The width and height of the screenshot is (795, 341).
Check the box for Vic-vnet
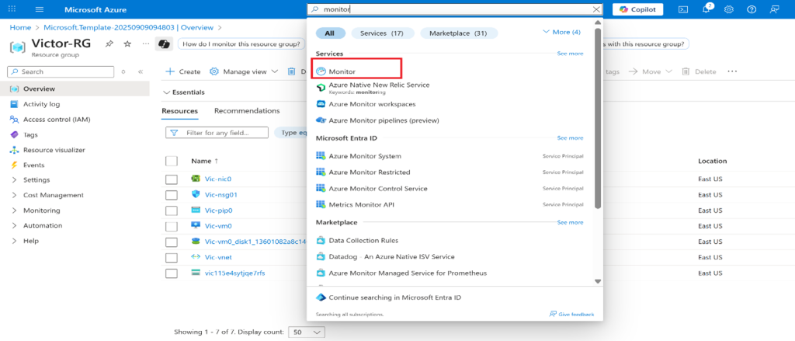[x=172, y=258]
